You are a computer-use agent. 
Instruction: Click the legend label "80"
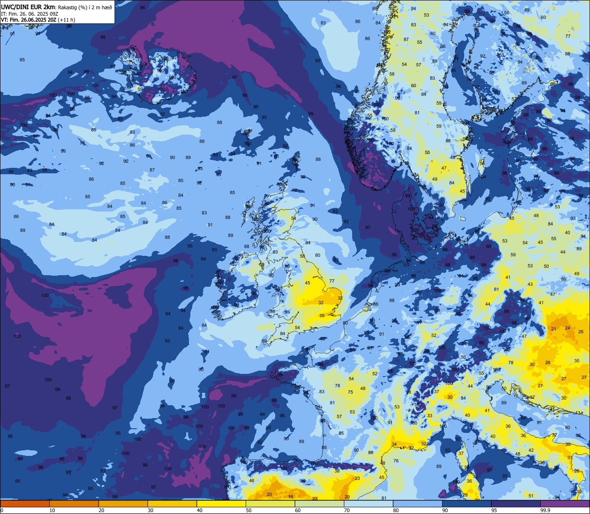tap(396, 510)
